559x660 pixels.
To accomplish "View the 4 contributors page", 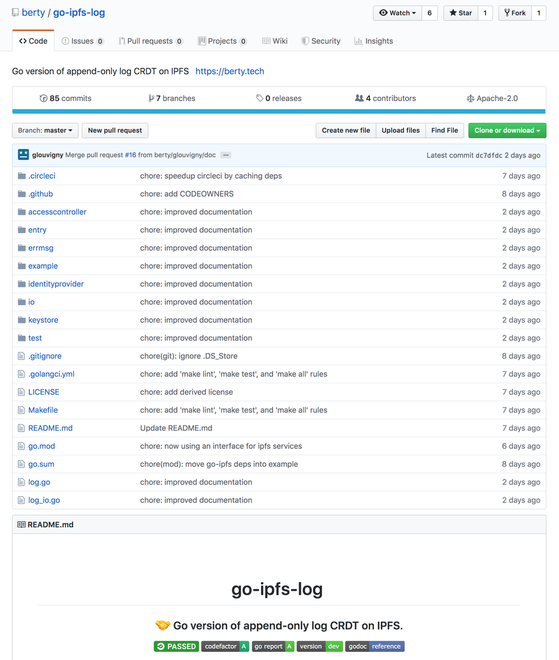I will (386, 98).
